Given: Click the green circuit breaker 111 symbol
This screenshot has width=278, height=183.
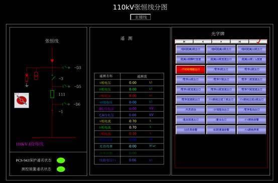Looking at the screenshot, I should tap(52, 94).
